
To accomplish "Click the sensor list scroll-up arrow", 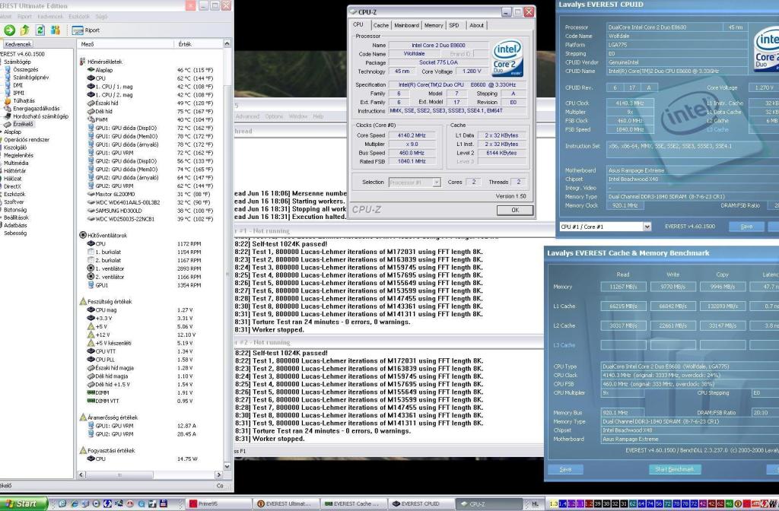I will click(227, 43).
